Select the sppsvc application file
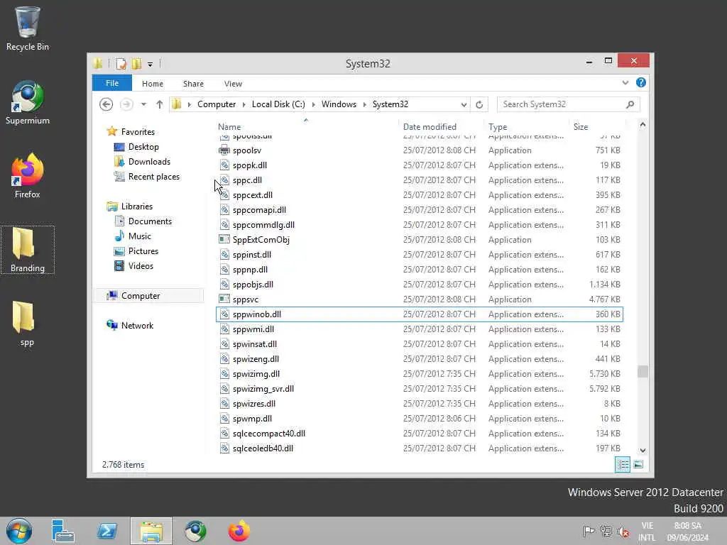727x545 pixels. click(420, 299)
